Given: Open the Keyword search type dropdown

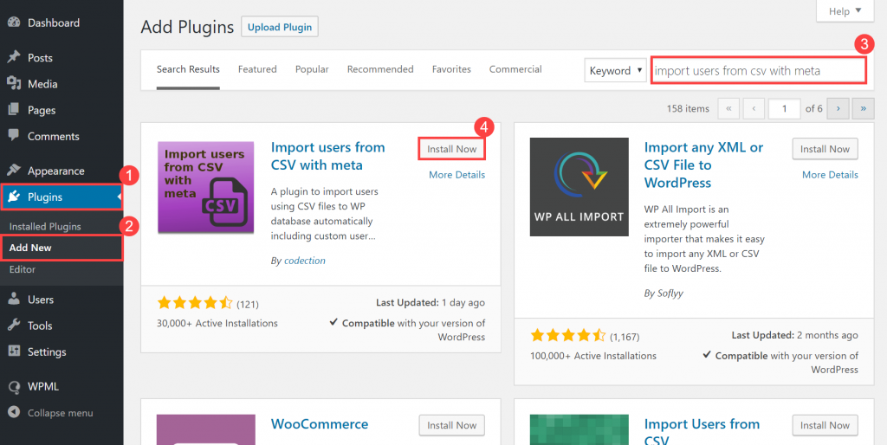Looking at the screenshot, I should (x=616, y=71).
